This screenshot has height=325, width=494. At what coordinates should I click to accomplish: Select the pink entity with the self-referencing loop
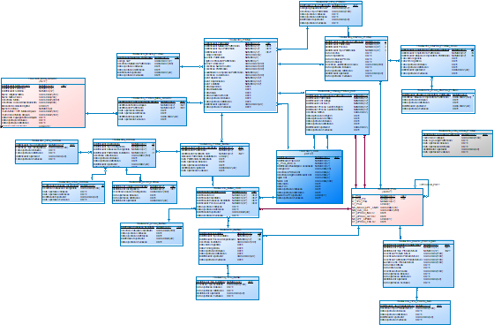click(x=387, y=207)
